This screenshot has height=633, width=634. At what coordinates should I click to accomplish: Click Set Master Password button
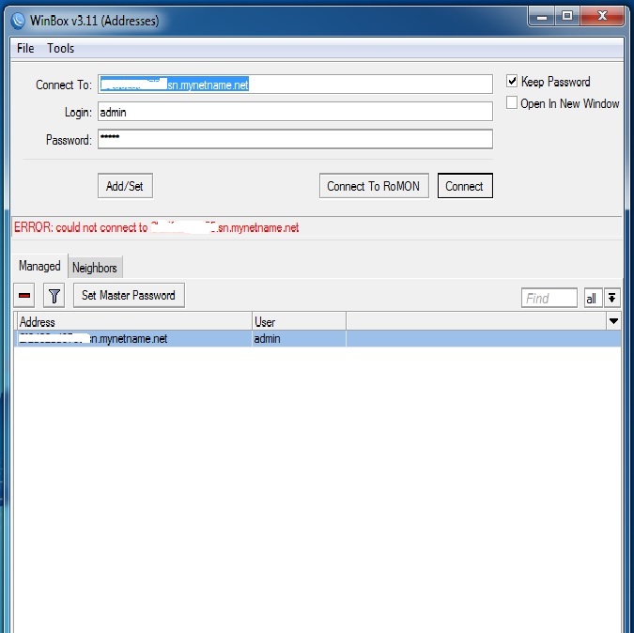[129, 296]
